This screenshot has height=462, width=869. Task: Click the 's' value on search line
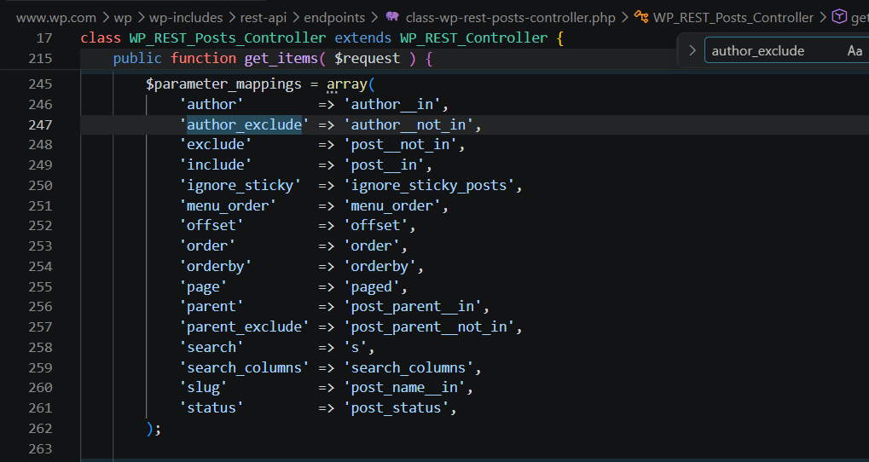point(356,347)
